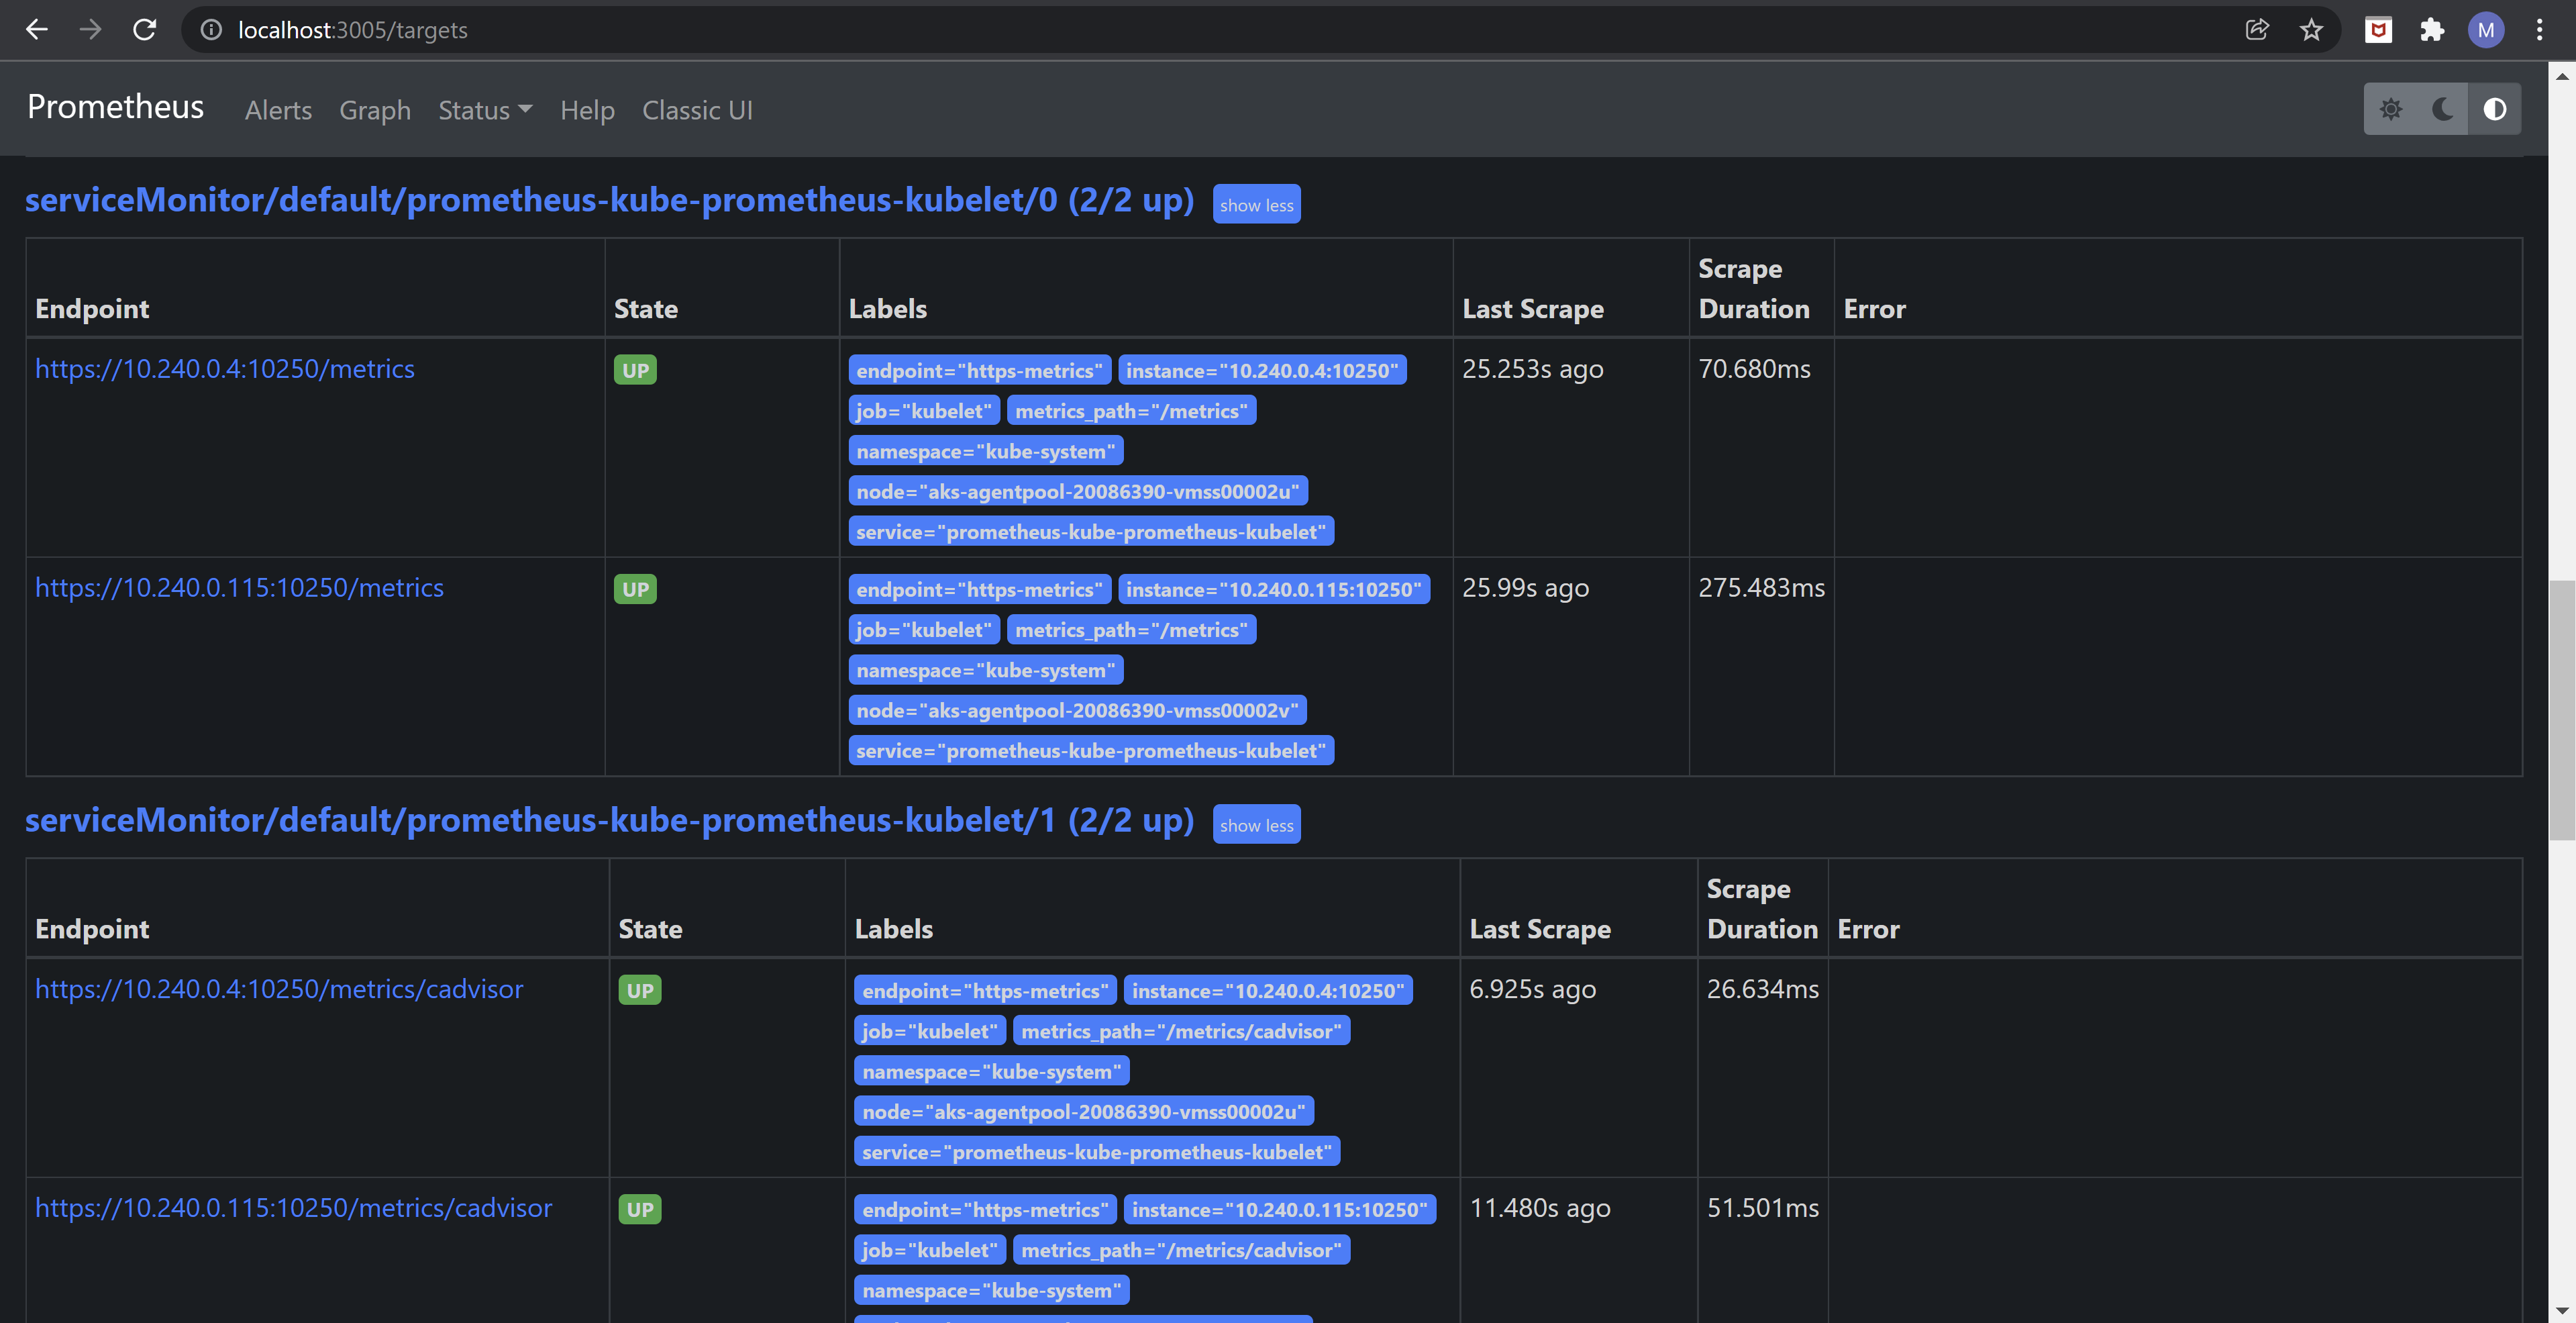Screen dimensions: 2576x1323
Task: Select browser-preferred contrast theme icon
Action: pyautogui.click(x=2494, y=109)
